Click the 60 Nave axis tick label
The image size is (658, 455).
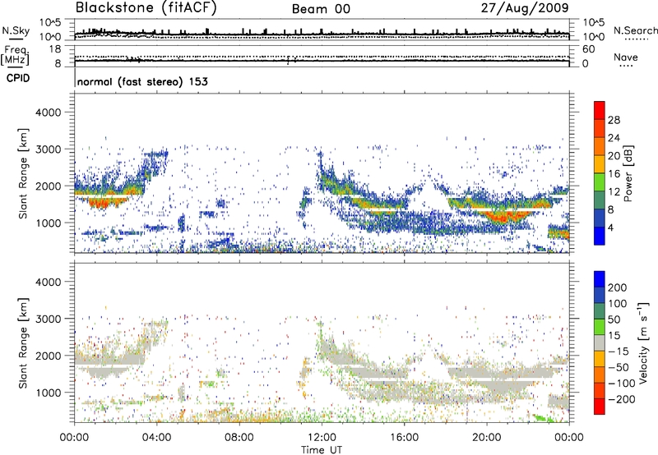(x=588, y=49)
